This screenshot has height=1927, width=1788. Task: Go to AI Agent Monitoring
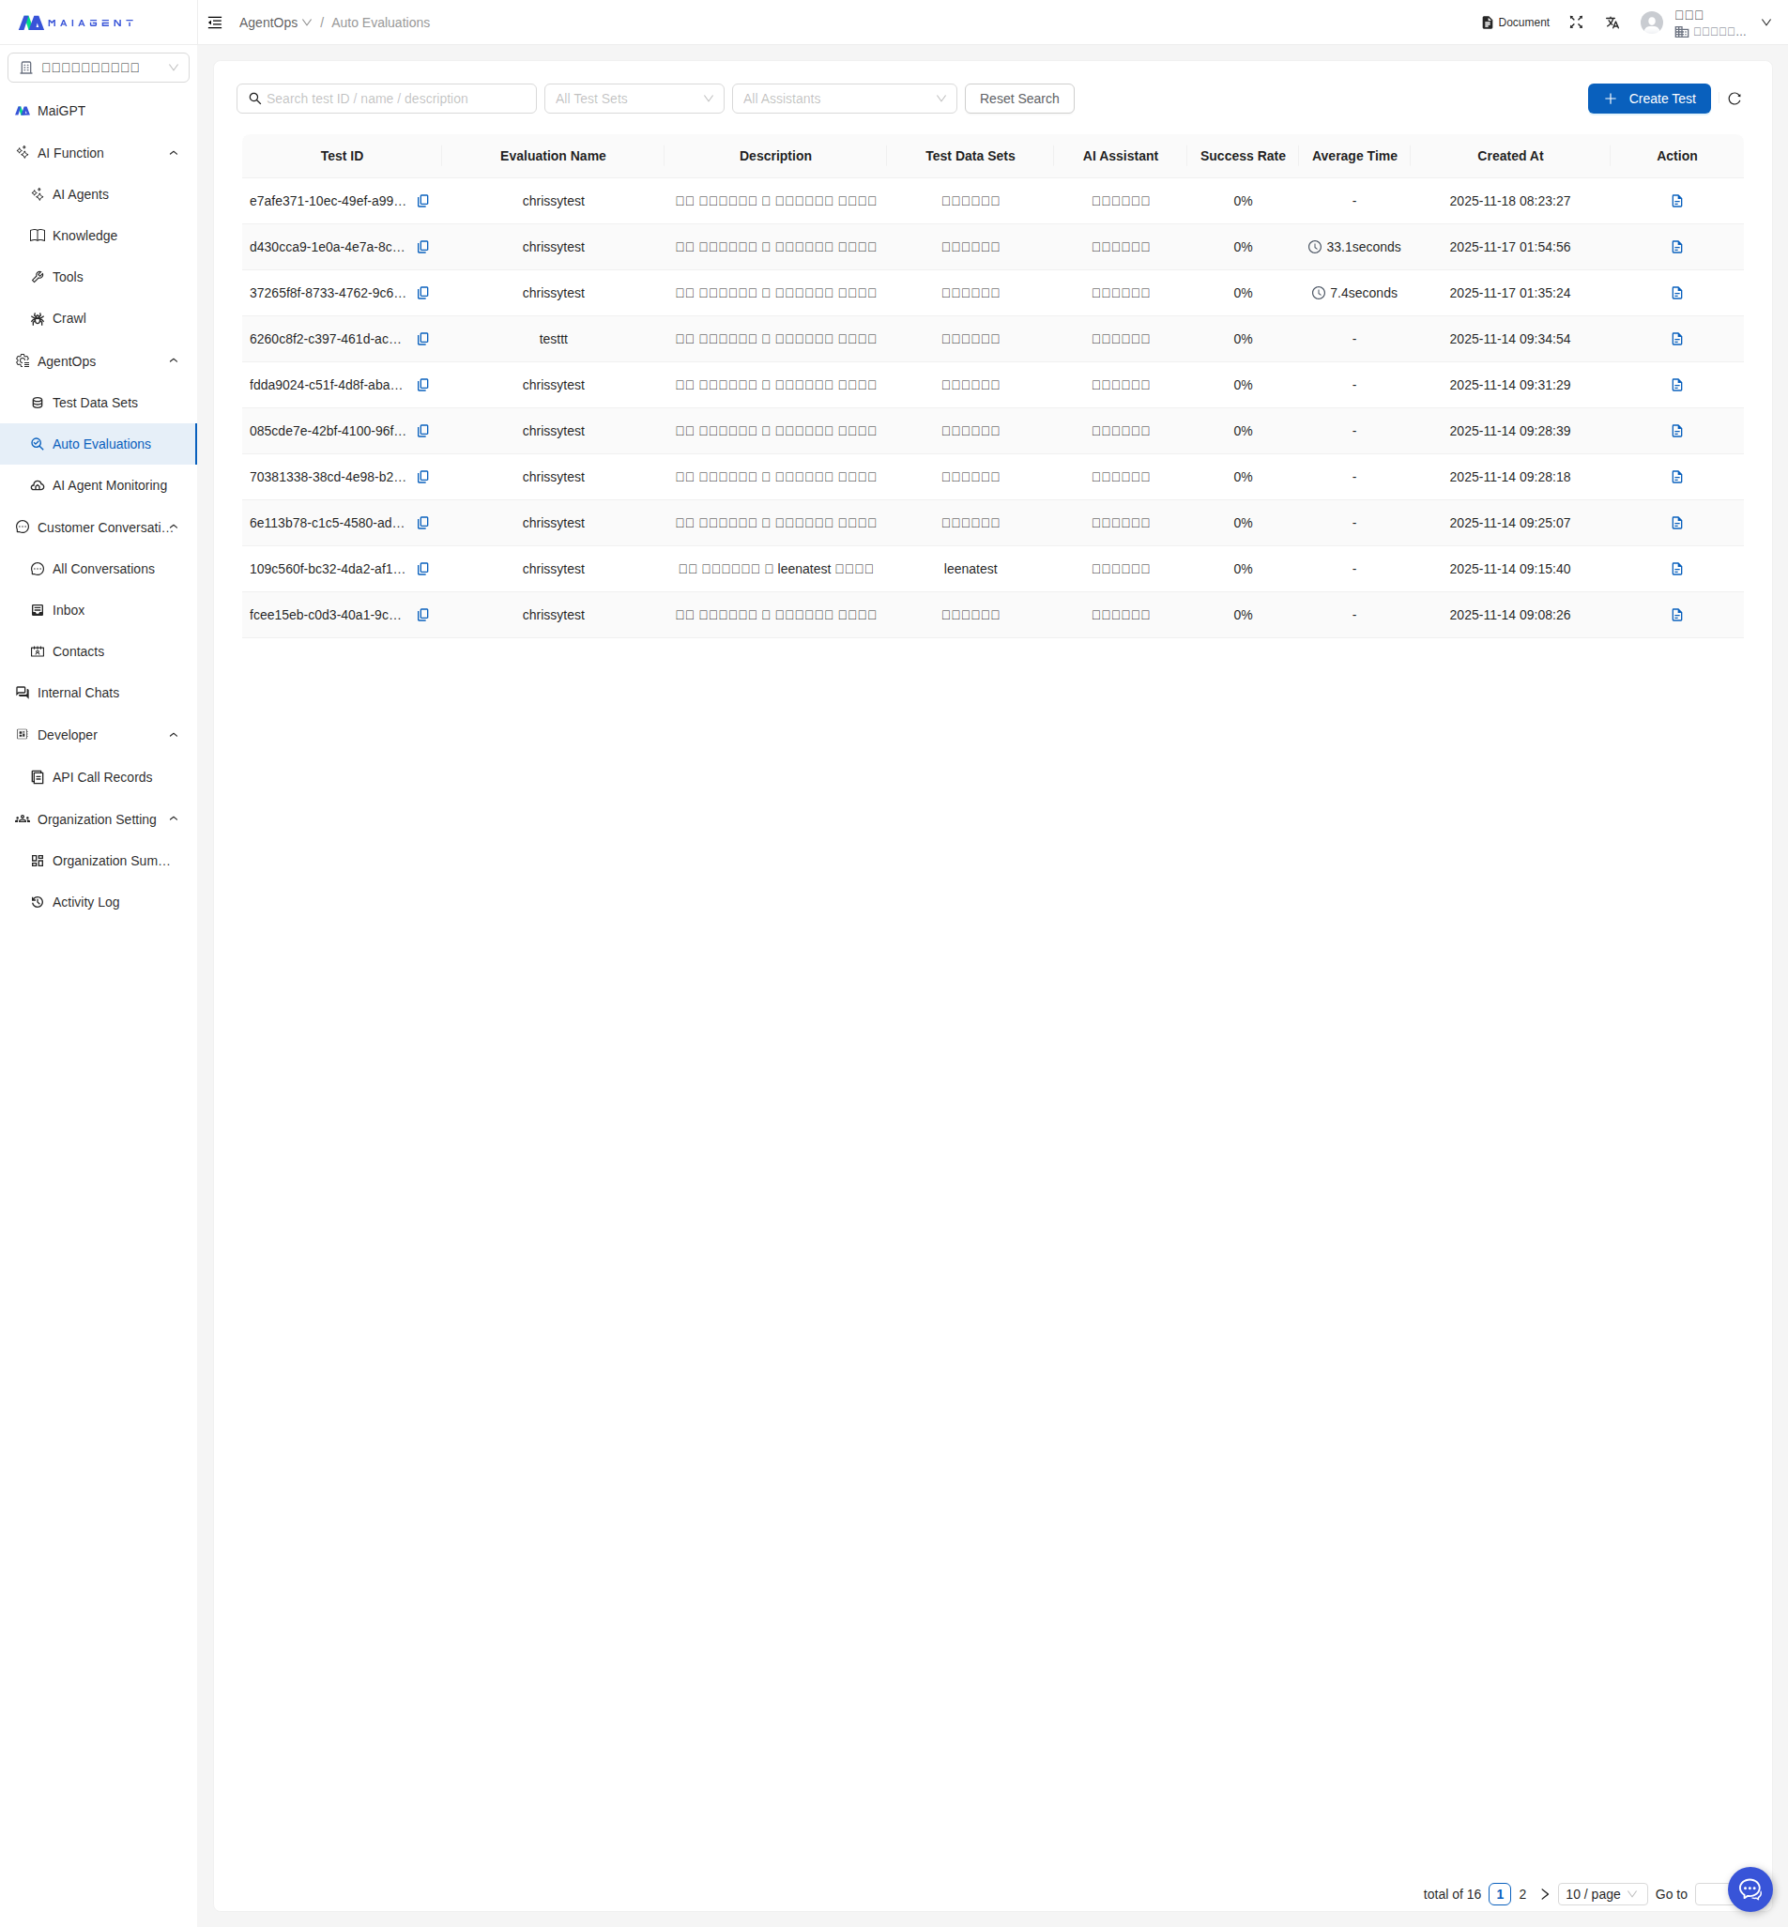[x=109, y=485]
